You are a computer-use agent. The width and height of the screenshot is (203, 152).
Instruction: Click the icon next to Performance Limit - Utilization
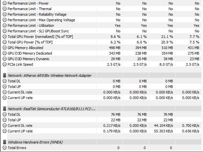5,25
